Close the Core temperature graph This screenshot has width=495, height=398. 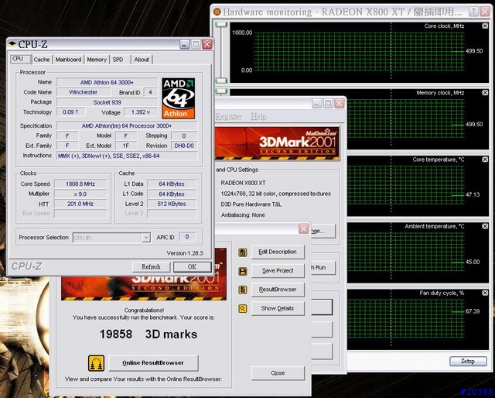point(485,160)
